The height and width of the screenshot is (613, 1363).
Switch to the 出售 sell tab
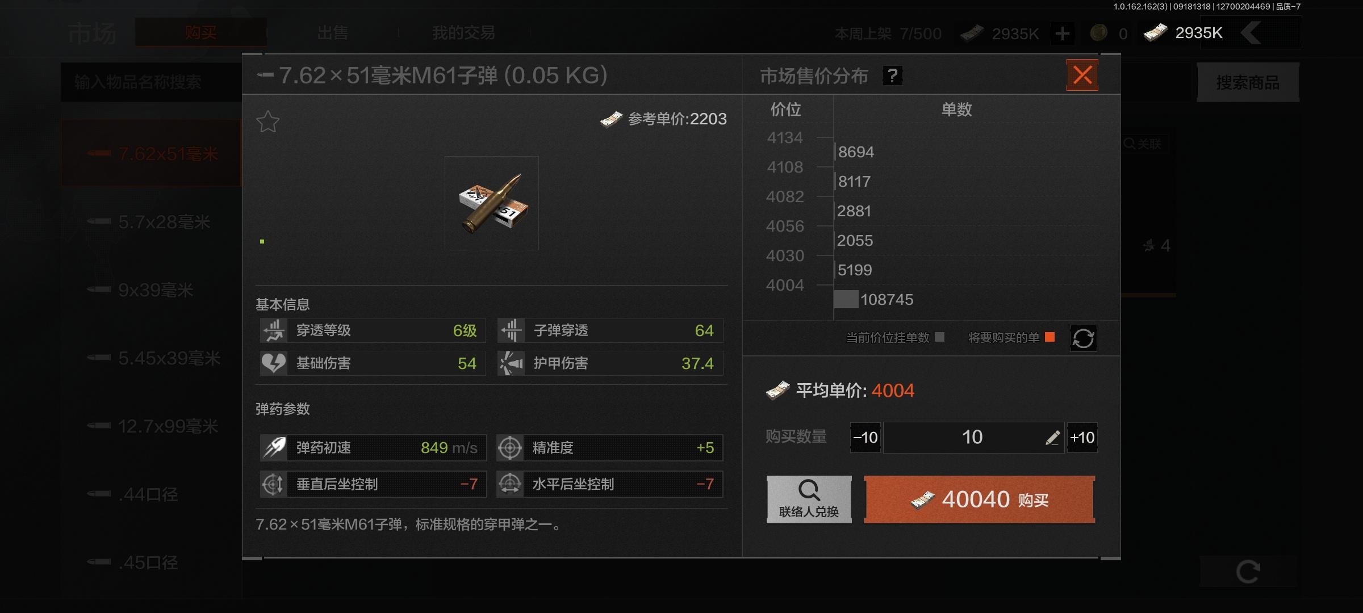[333, 33]
